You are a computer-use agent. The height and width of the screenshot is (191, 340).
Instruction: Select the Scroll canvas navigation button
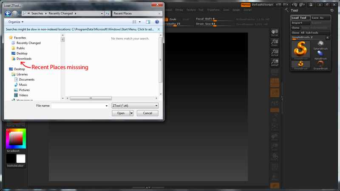(275, 33)
